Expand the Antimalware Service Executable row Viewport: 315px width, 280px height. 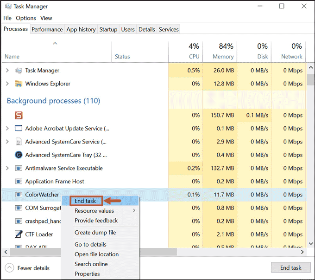(x=7, y=168)
